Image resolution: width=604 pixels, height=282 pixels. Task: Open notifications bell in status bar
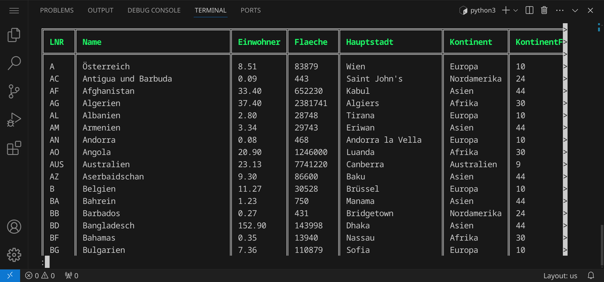[x=590, y=276]
